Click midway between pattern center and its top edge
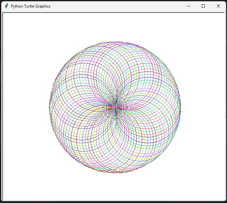227x203 pixels. pos(114,74)
